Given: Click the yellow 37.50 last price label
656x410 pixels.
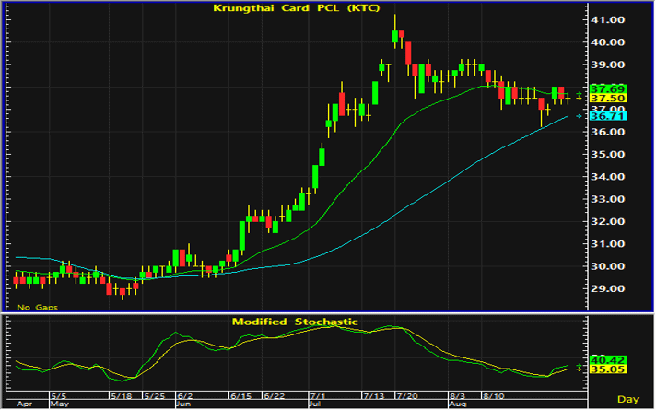Looking at the screenshot, I should coord(608,99).
